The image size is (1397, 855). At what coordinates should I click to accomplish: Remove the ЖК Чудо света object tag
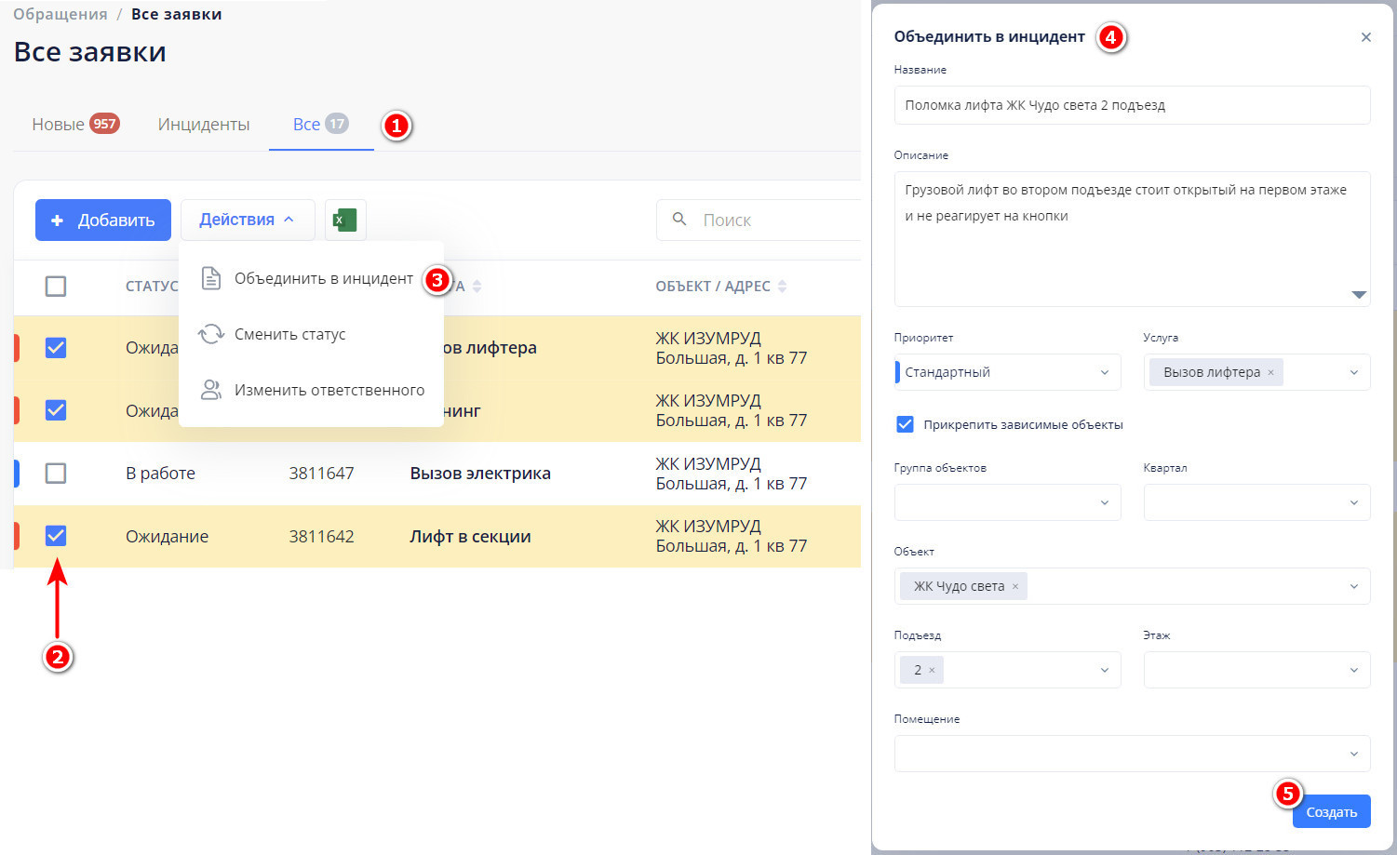click(x=1015, y=586)
